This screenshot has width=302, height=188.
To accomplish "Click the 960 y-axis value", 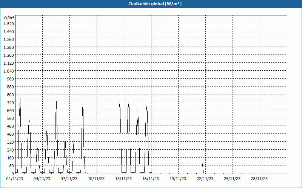I will (11, 79).
